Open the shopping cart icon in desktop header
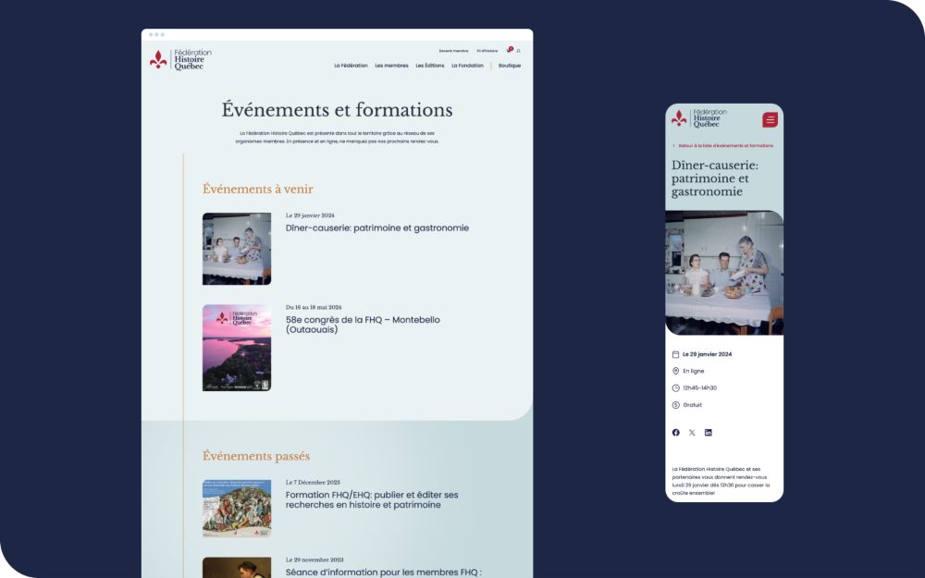This screenshot has width=925, height=578. [x=509, y=51]
